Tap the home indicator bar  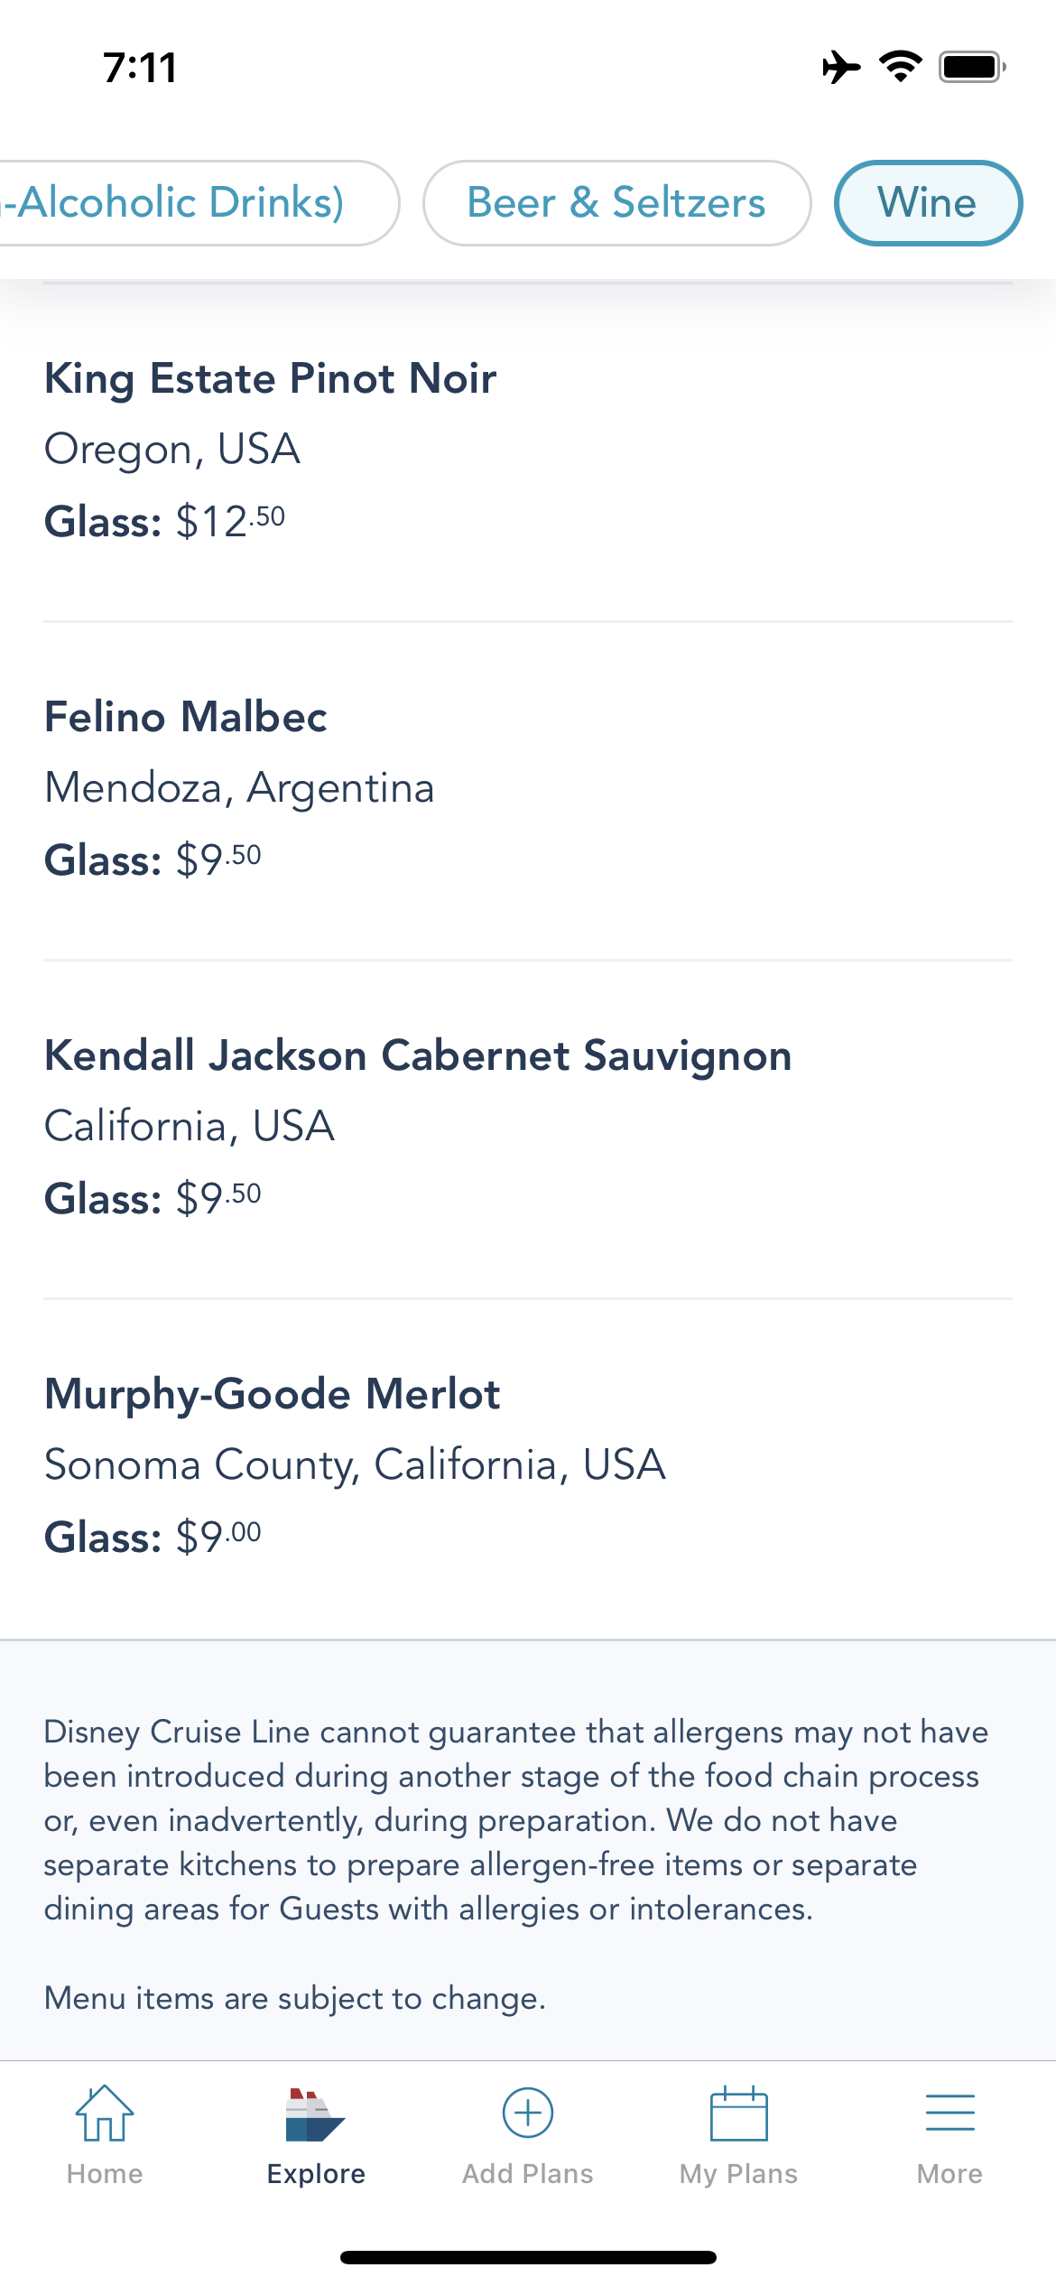(x=528, y=2257)
